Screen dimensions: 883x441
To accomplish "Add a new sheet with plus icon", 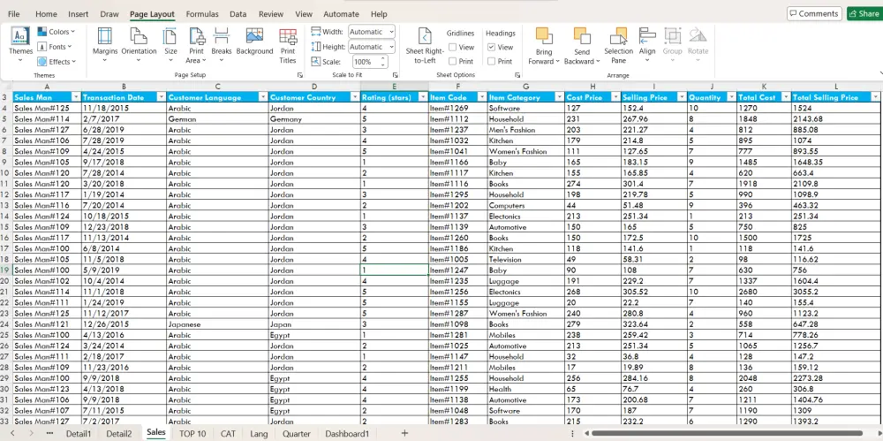I will (x=404, y=432).
